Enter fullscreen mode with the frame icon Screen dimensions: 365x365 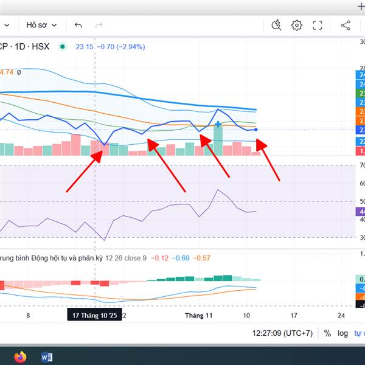pos(318,25)
